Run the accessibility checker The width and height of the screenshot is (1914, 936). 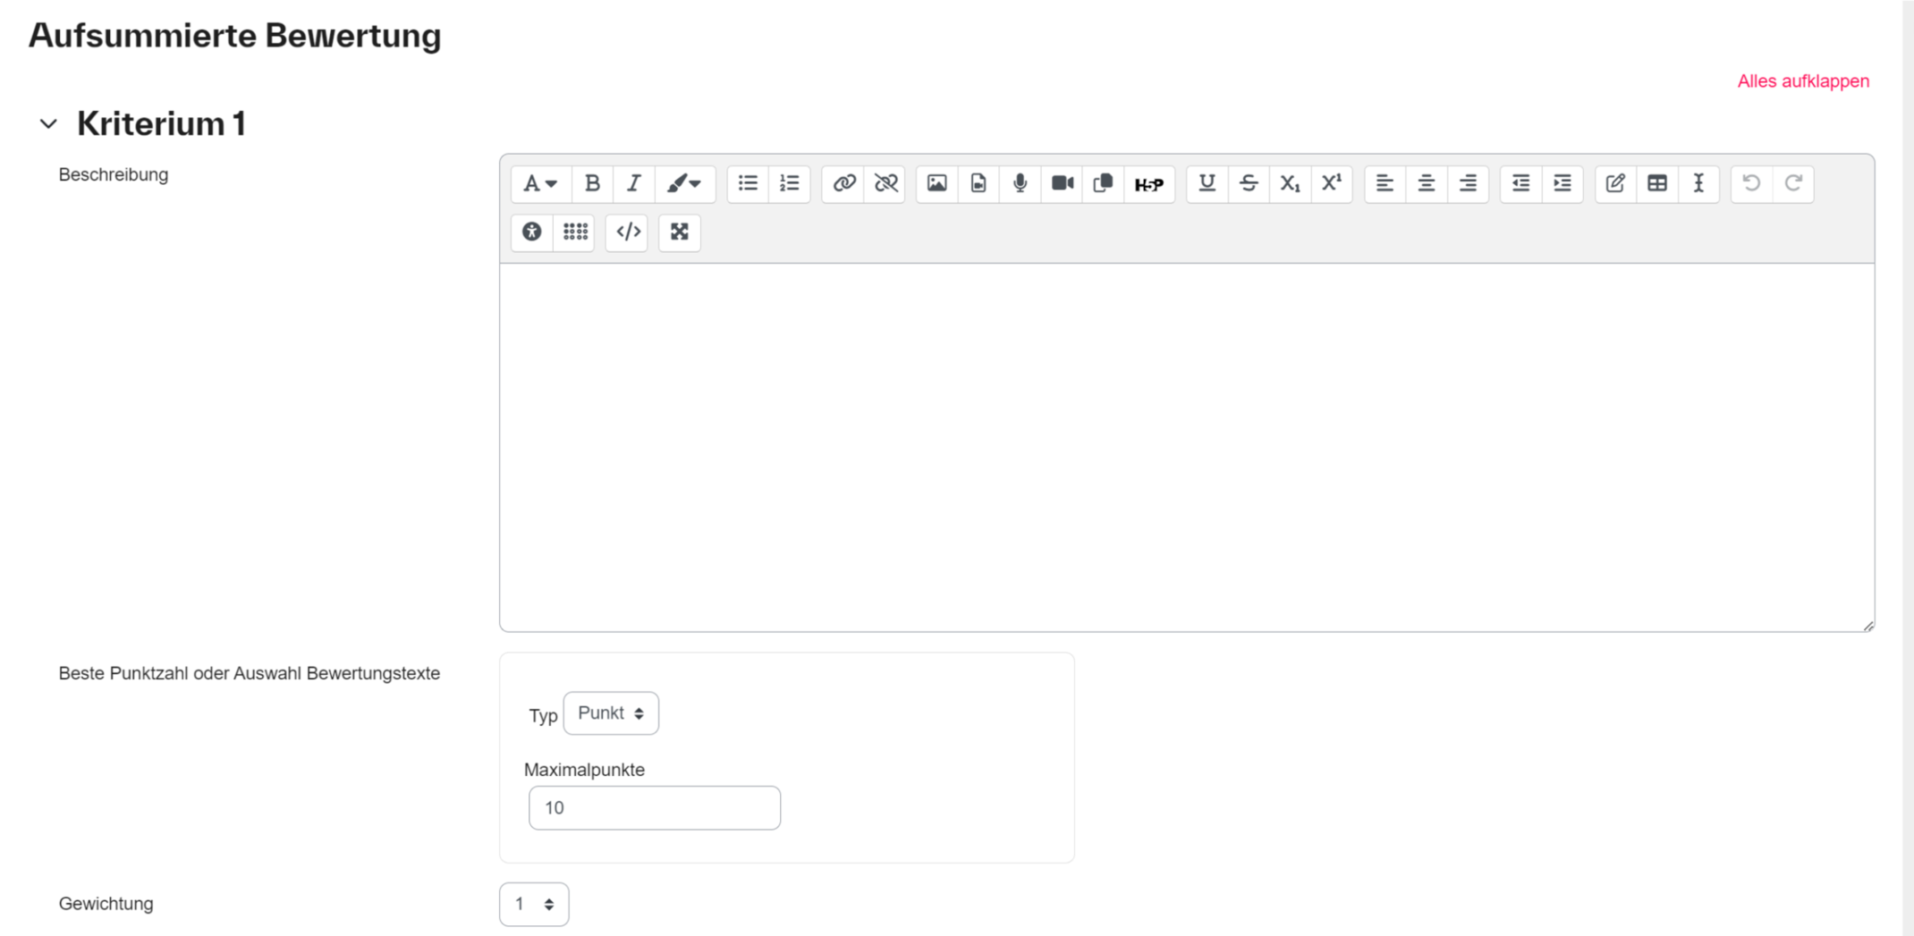(532, 232)
